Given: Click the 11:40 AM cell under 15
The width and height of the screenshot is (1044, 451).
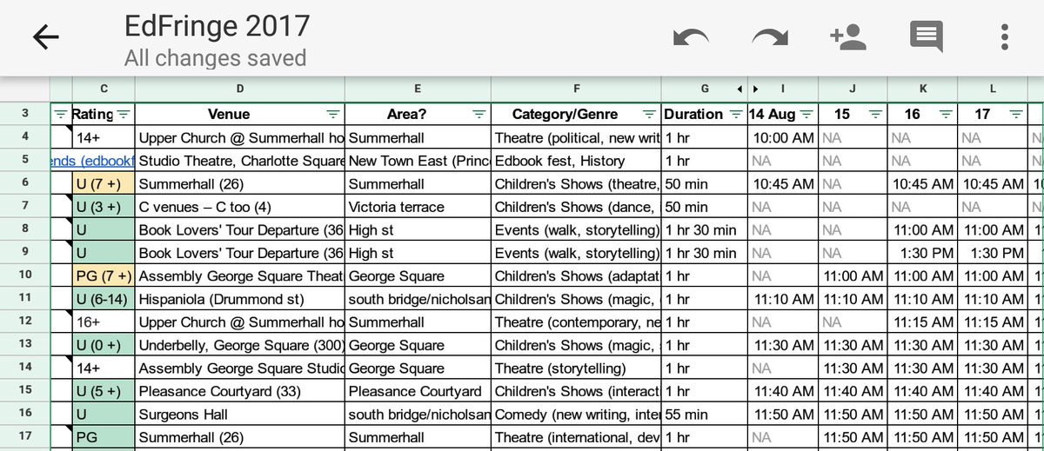Looking at the screenshot, I should (x=853, y=391).
